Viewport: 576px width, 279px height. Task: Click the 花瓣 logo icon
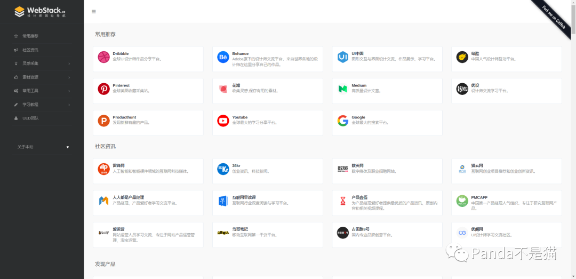coord(223,89)
